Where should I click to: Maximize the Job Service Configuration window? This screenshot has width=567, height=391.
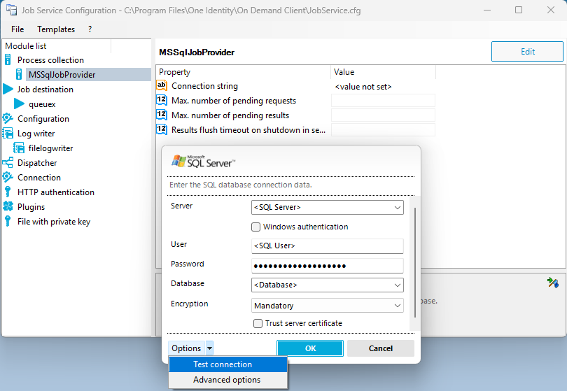coord(519,10)
